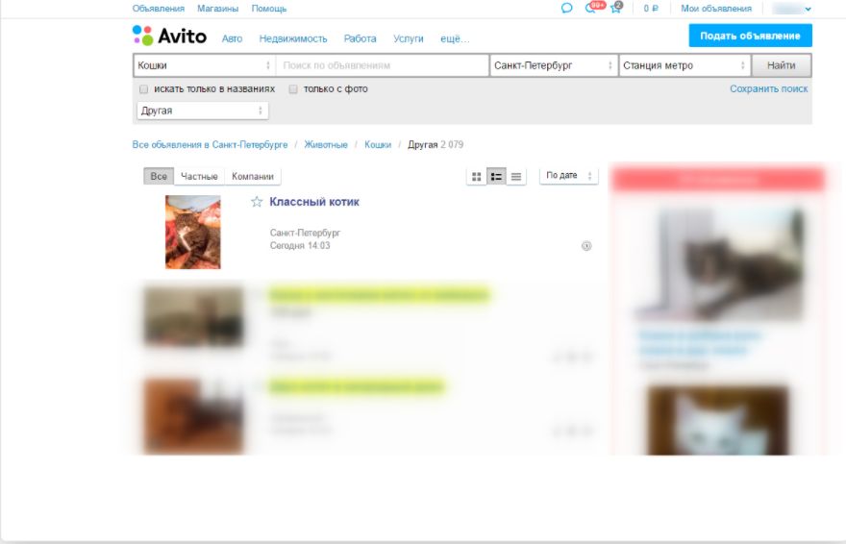Screen dimensions: 846x544
Task: Open the По дате sort dropdown
Action: 569,176
